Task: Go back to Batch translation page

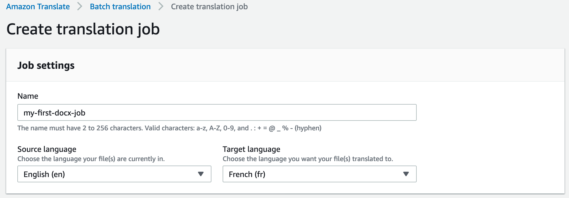Action: (x=120, y=6)
